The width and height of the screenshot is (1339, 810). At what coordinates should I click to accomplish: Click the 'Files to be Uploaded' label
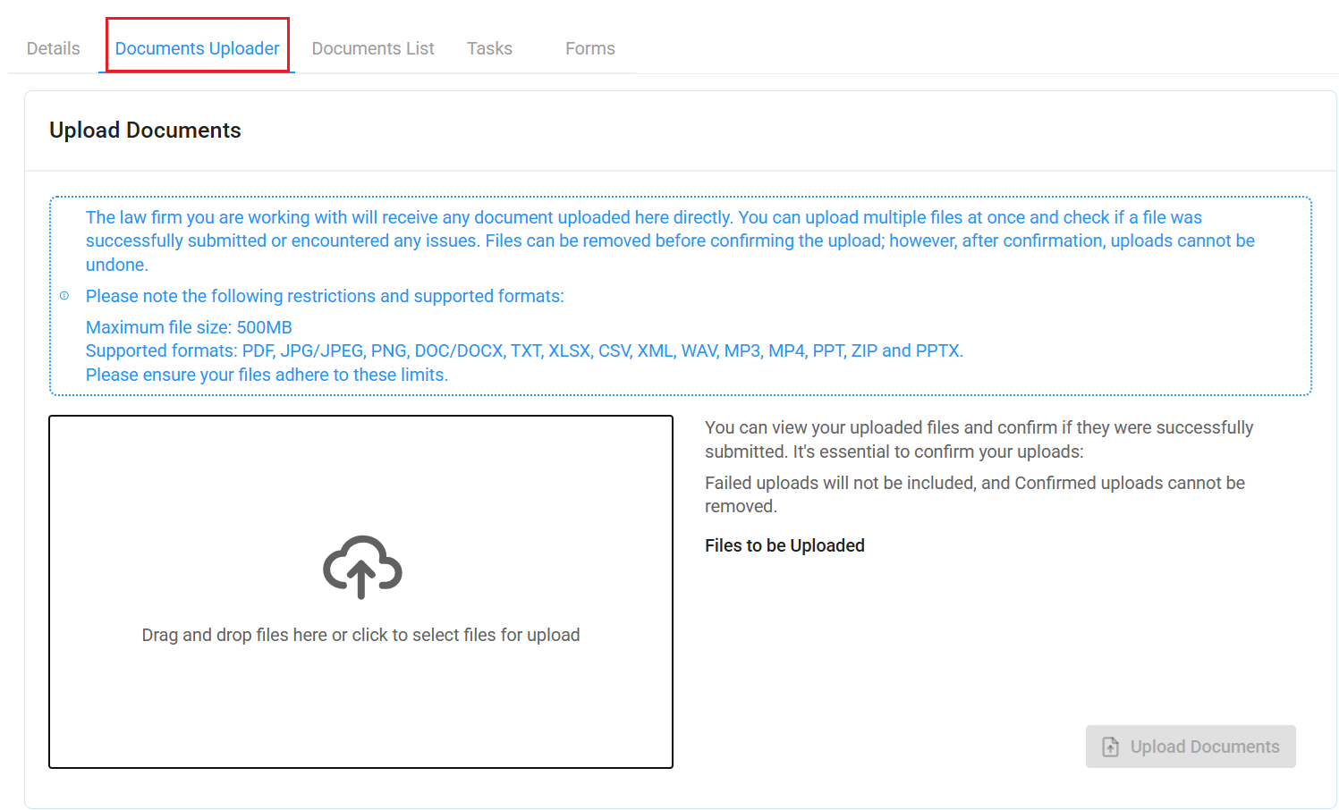[784, 545]
